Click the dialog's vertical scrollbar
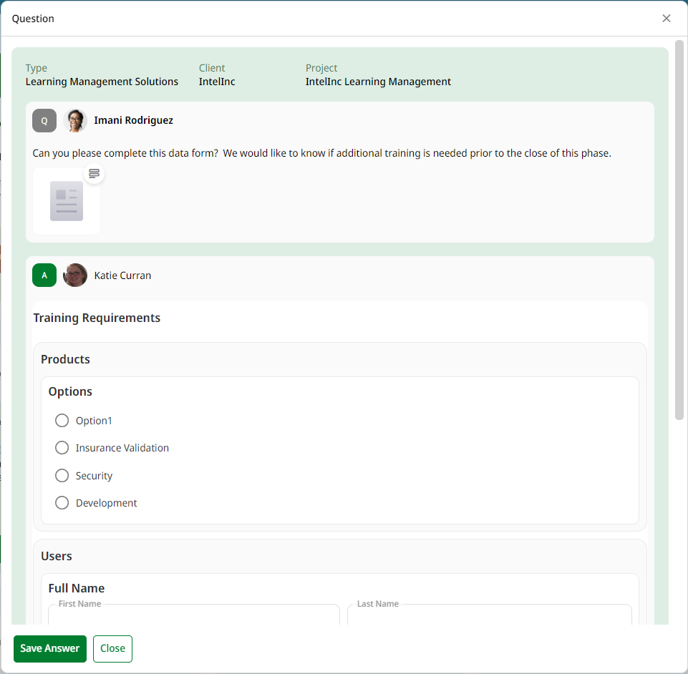 (x=679, y=229)
